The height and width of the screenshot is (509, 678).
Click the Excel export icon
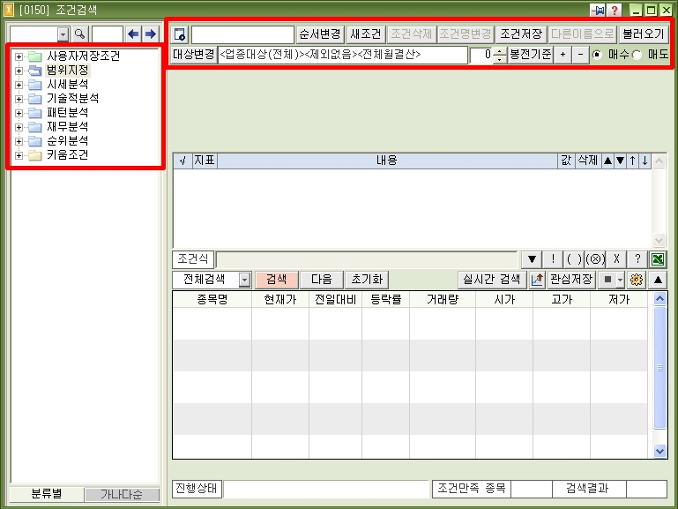coord(658,260)
